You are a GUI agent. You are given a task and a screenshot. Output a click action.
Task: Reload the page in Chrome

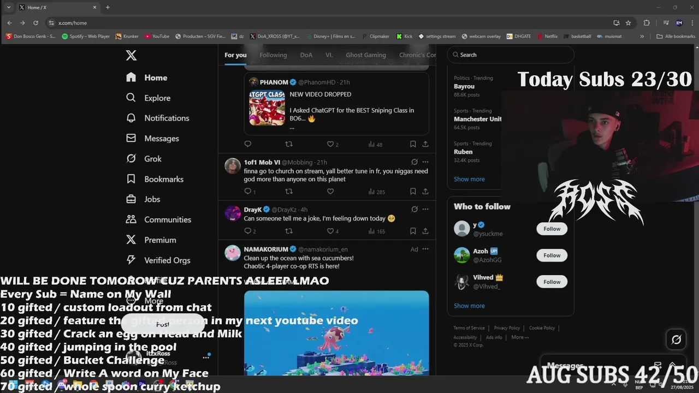coord(35,23)
